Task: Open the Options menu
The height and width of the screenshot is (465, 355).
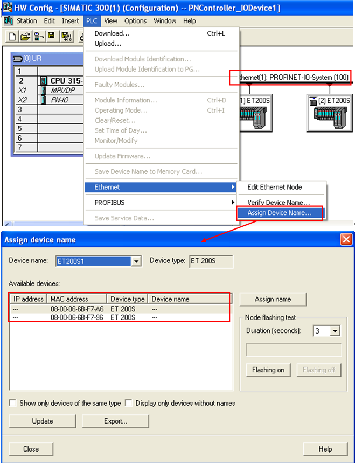Action: [135, 21]
